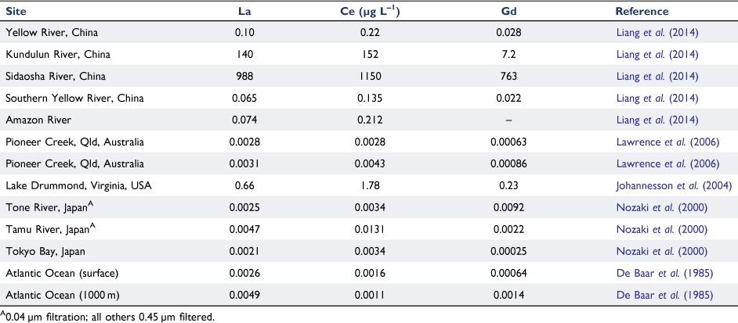Open the Tokyo Bay Nozaki et al. citation
738x323 pixels.
click(x=661, y=252)
